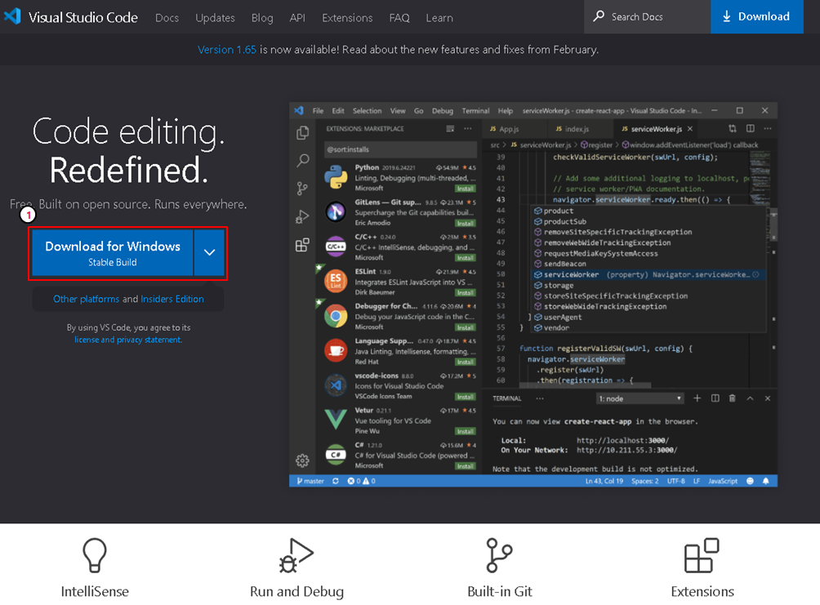Install the Python extension

pos(465,189)
